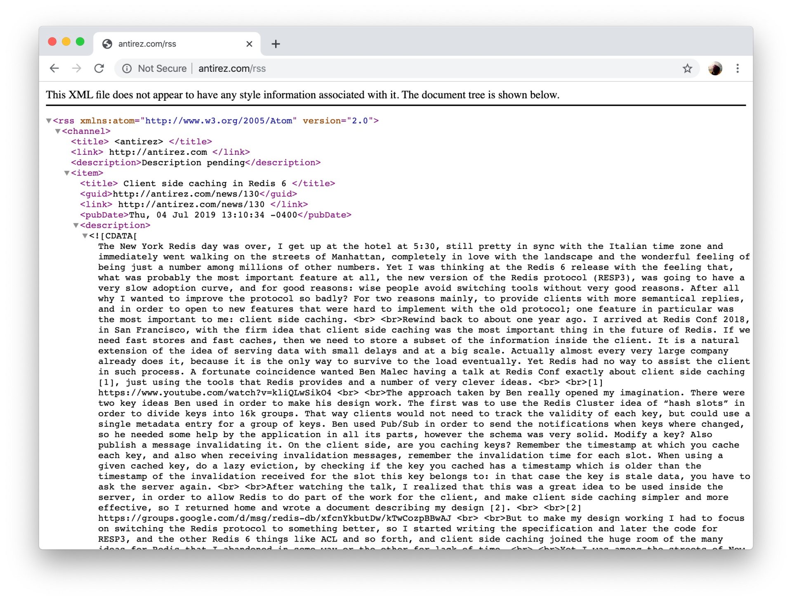Click the channel title text <antirez>

(x=139, y=142)
